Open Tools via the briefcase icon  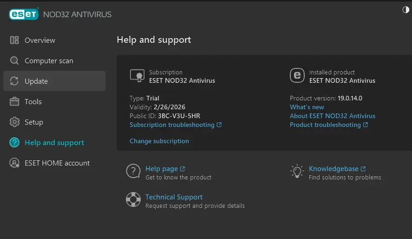14,101
